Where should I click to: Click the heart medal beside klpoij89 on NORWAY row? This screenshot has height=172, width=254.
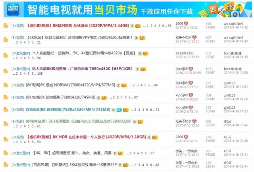point(190,83)
